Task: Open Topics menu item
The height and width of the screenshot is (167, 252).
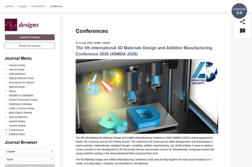Action: tap(12, 91)
